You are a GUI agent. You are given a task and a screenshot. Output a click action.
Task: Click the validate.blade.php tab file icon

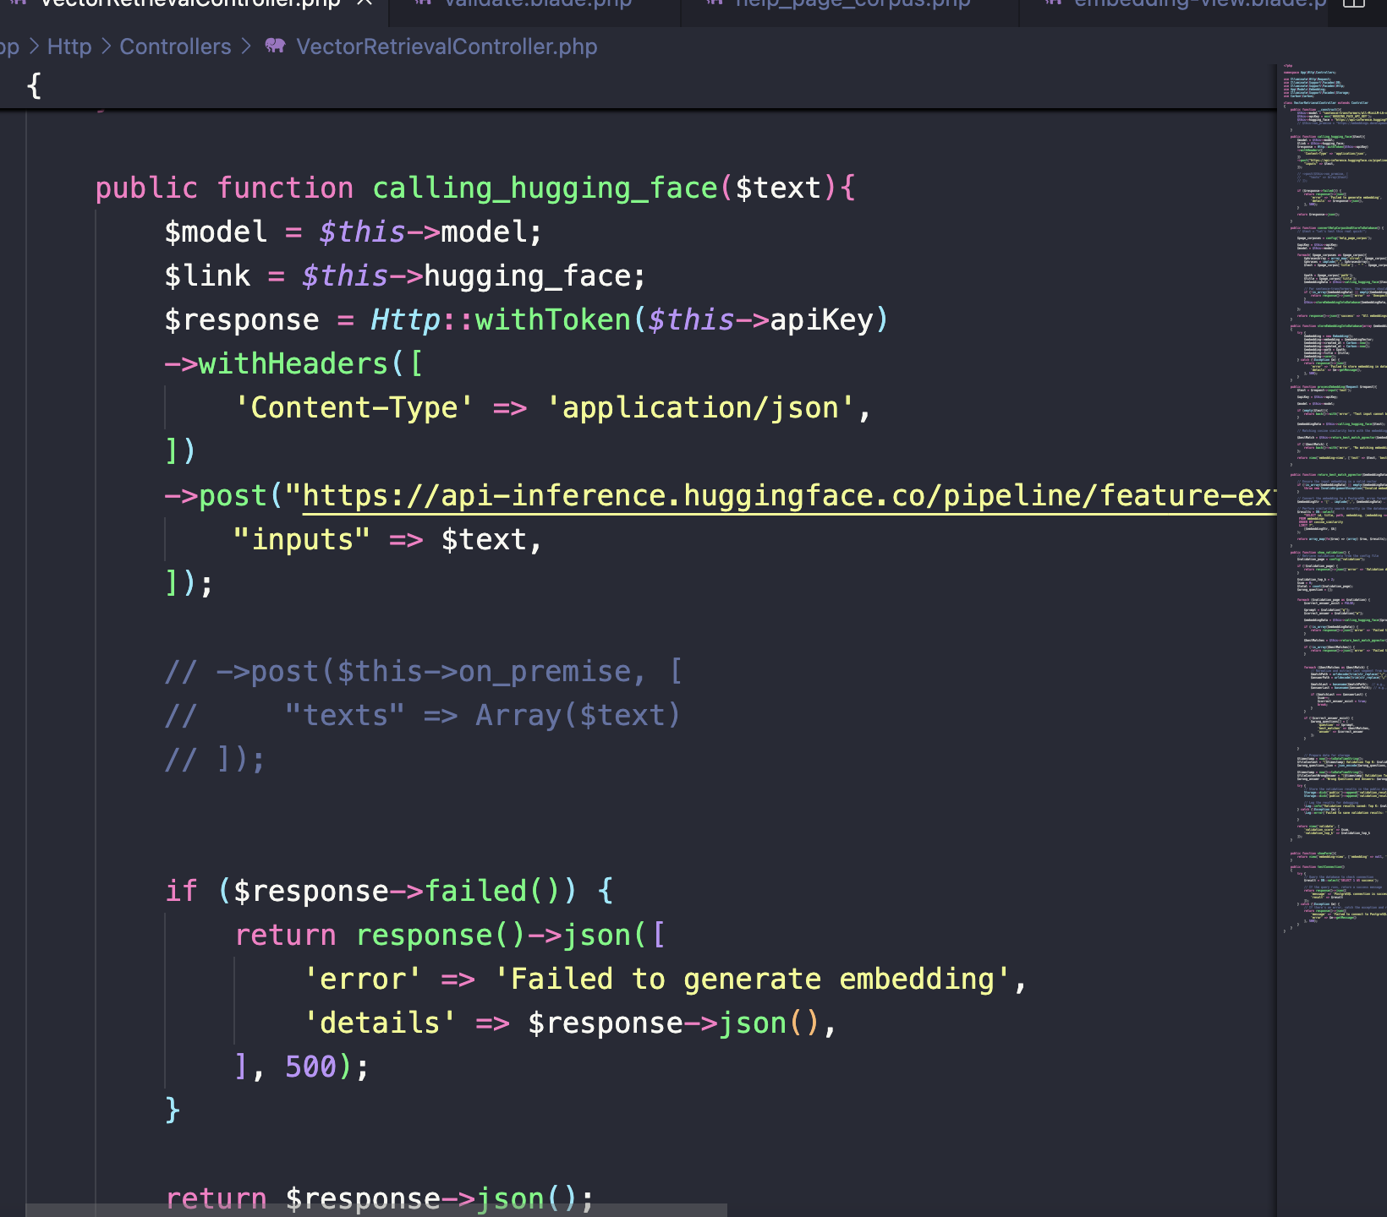[424, 3]
